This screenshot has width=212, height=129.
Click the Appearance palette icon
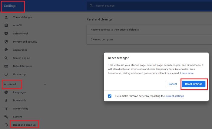point(6,50)
